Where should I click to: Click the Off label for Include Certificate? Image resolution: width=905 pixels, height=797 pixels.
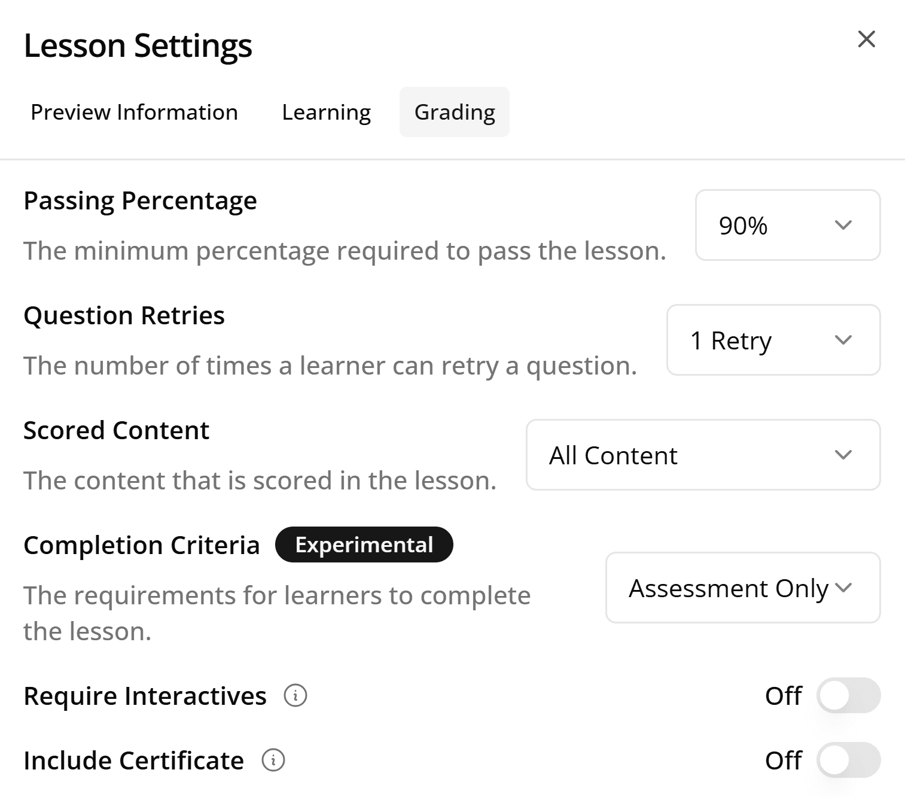coord(783,761)
